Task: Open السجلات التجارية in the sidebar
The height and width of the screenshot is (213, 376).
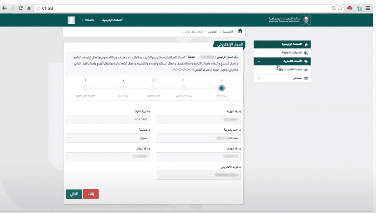Action: (x=282, y=53)
